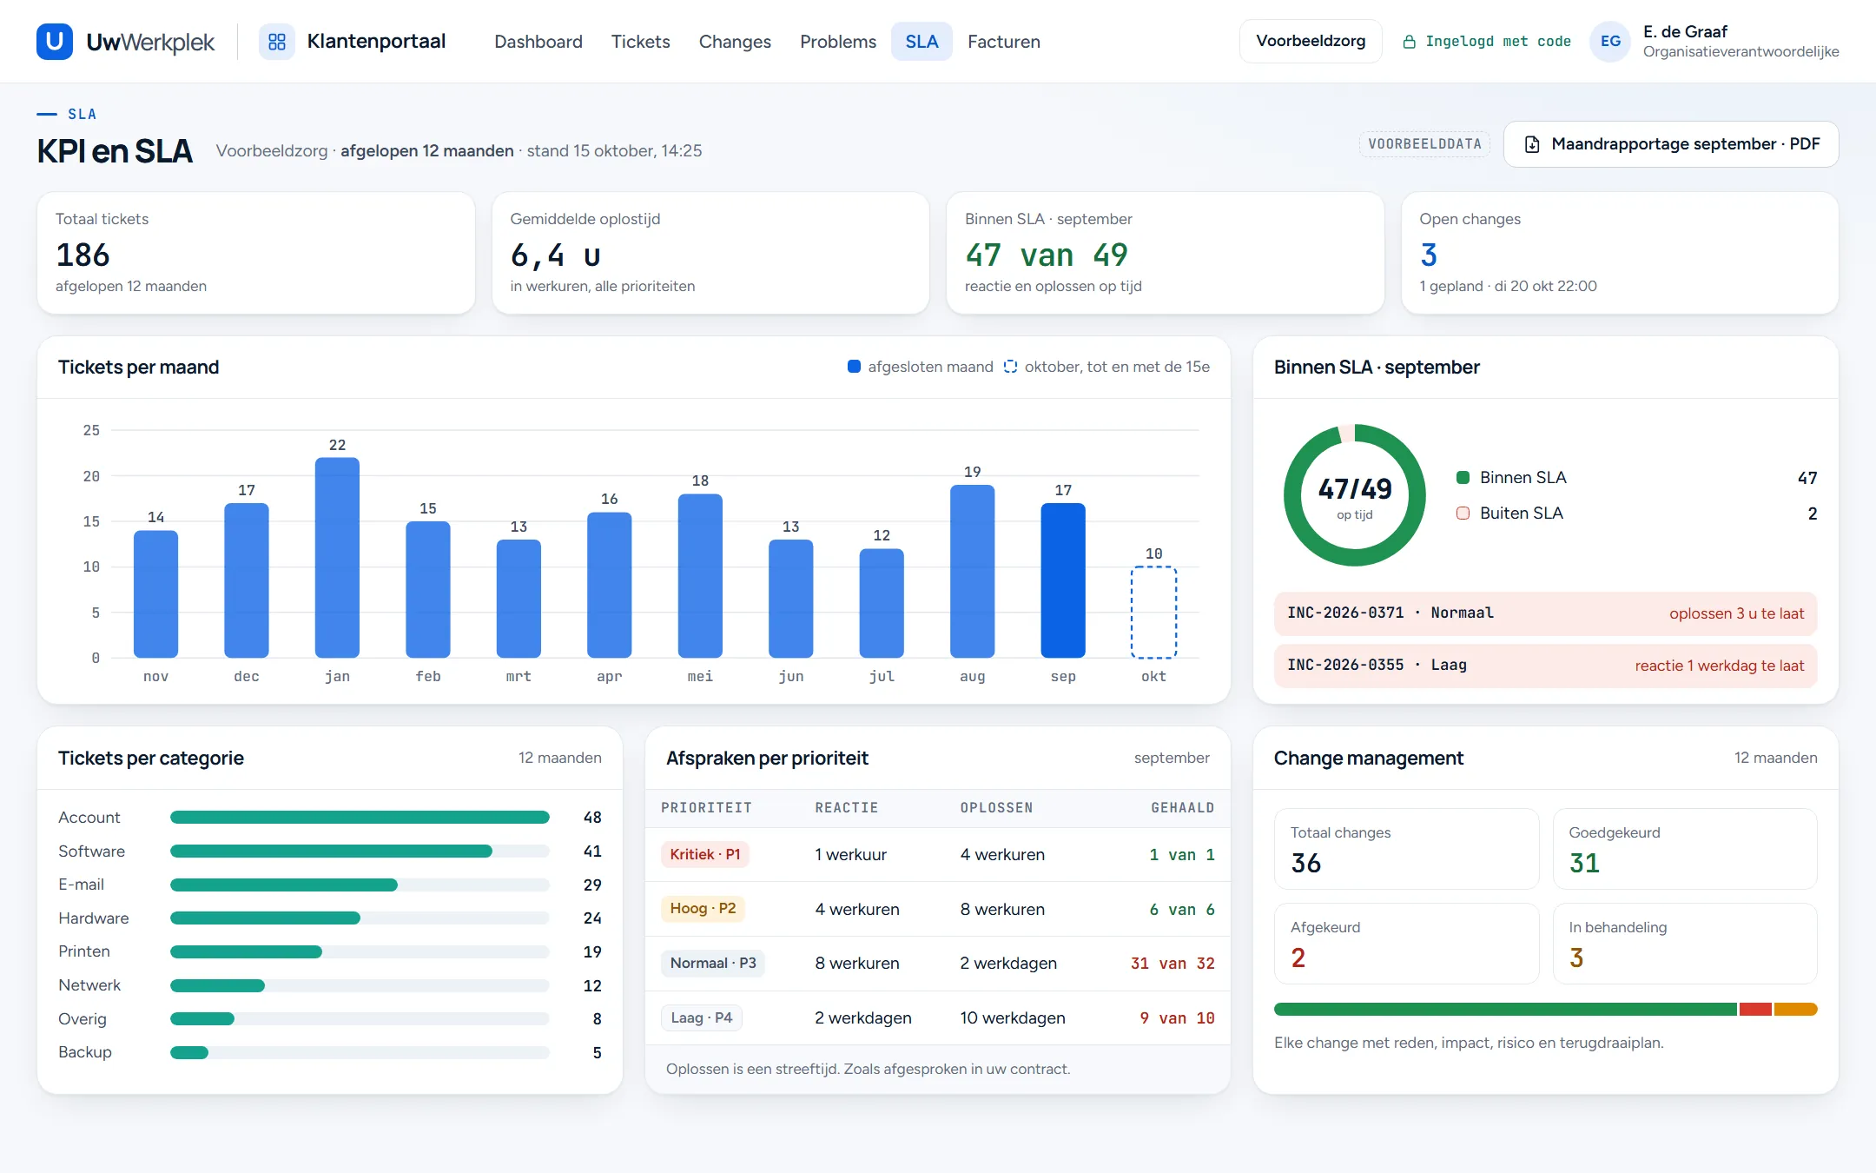Click the Afgekeurd 2 card
Viewport: 1876px width, 1173px height.
point(1406,944)
